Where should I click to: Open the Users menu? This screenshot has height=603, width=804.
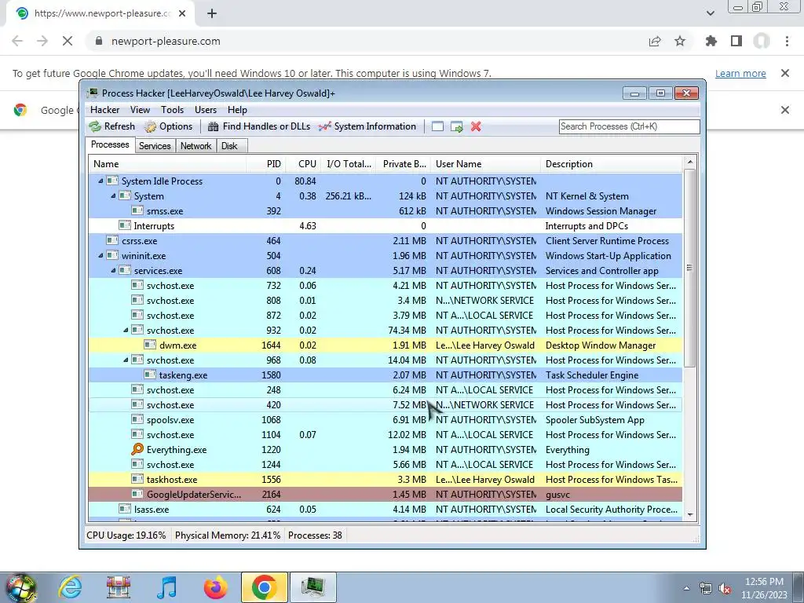pos(206,110)
